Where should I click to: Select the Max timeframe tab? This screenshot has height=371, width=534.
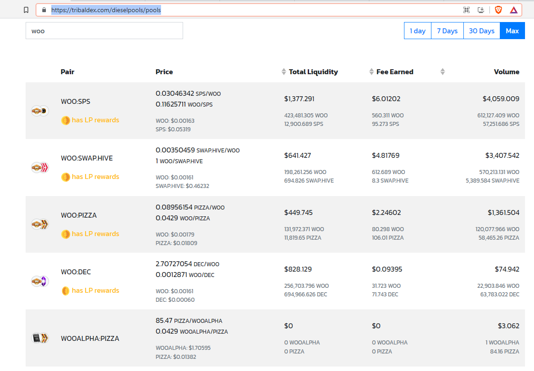point(512,31)
